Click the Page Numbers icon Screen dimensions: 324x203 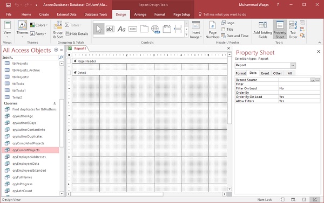click(x=212, y=30)
